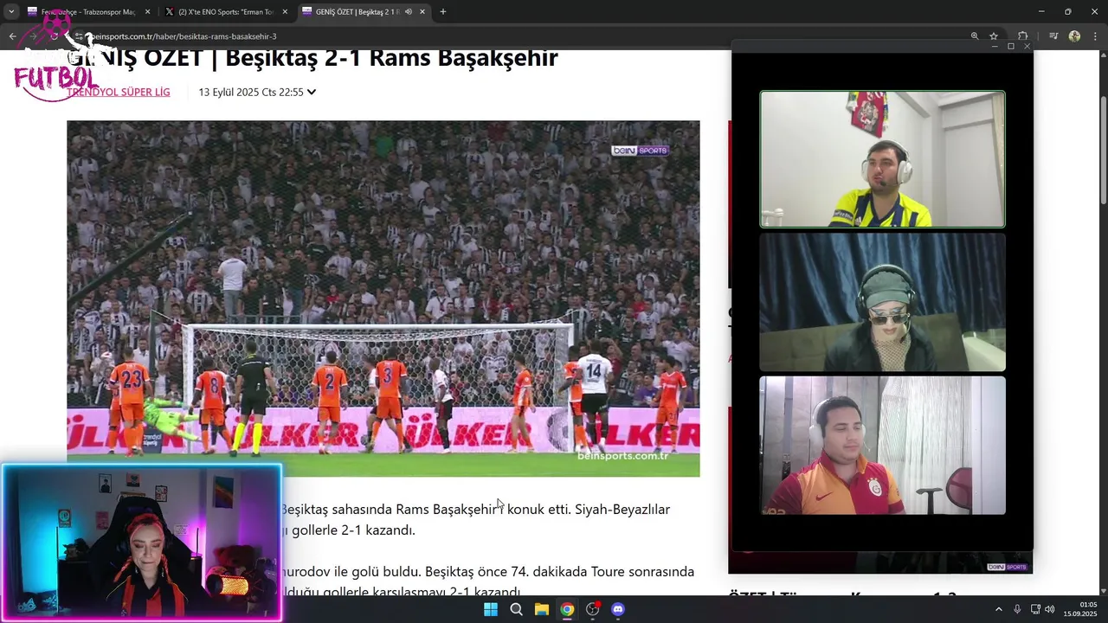Click 'gollerle 2-1 kazandı' article text
1108x623 pixels.
pyautogui.click(x=352, y=530)
